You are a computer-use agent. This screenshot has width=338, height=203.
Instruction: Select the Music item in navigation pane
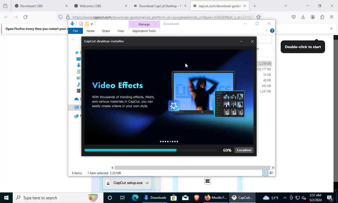[x=79, y=85]
